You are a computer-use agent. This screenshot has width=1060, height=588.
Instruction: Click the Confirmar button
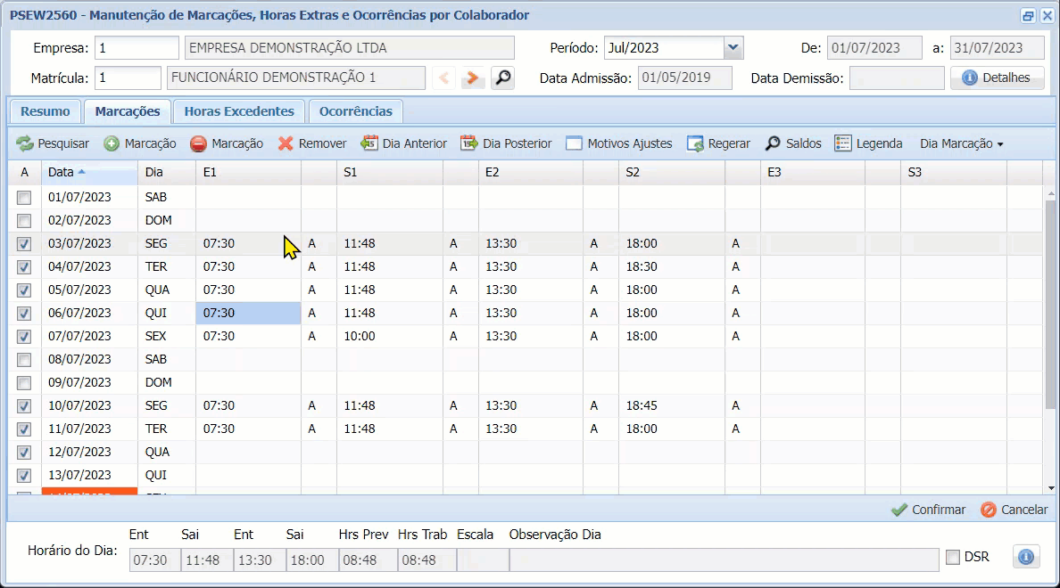click(x=929, y=510)
